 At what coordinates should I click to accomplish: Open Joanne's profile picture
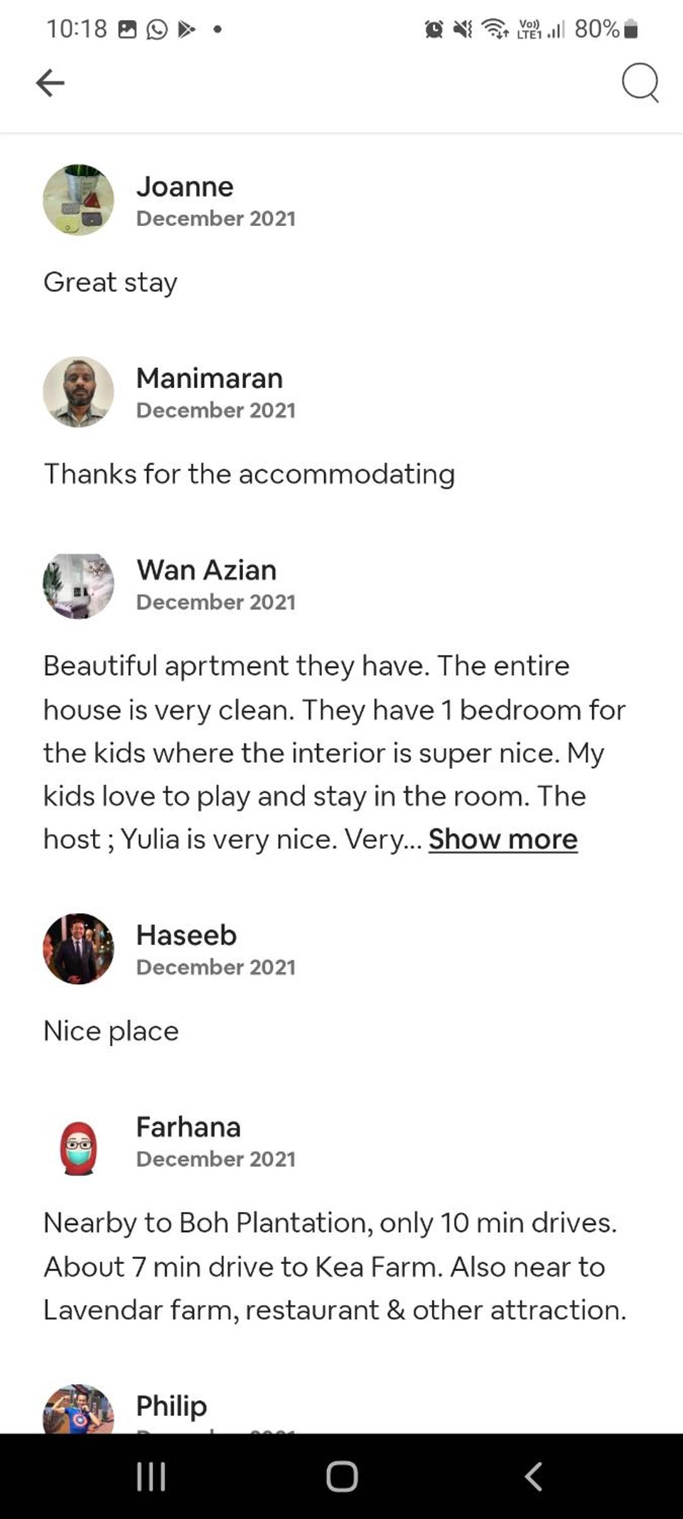click(78, 200)
